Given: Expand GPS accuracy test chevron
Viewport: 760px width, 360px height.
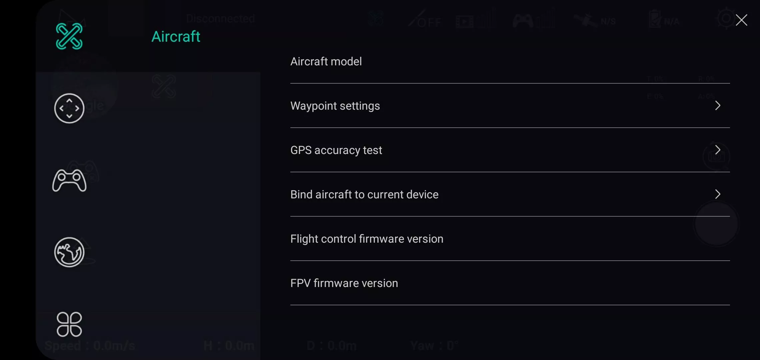Looking at the screenshot, I should click(x=718, y=150).
